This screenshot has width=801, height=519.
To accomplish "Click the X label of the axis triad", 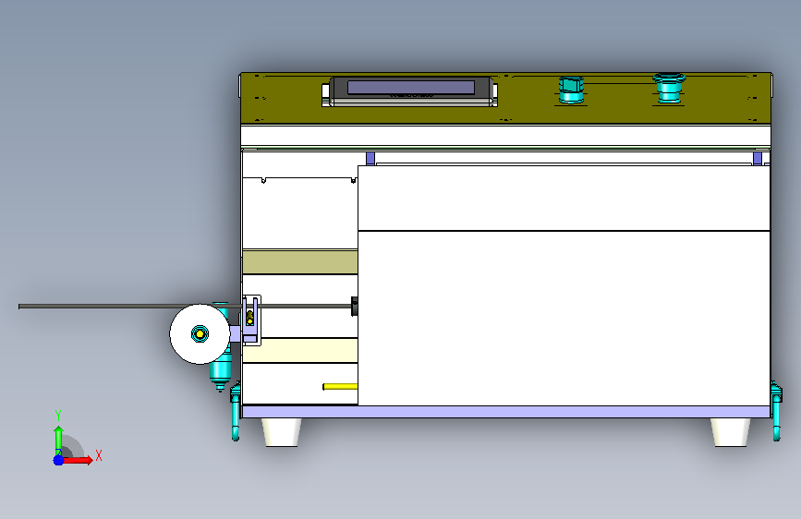I will 99,455.
